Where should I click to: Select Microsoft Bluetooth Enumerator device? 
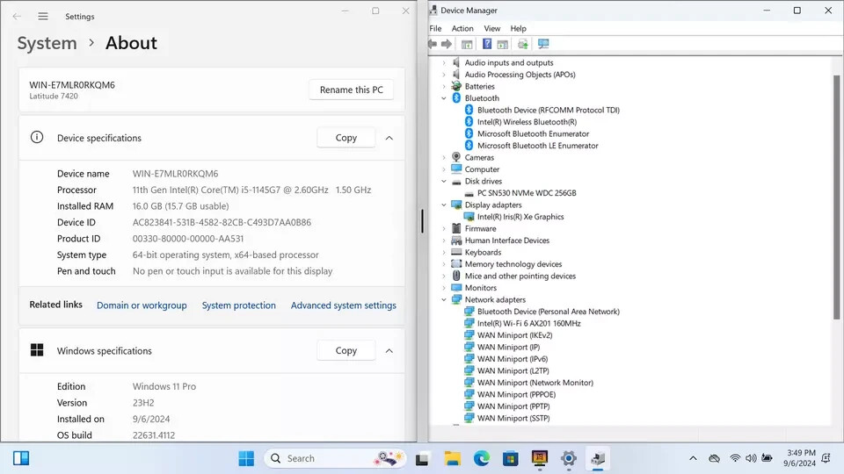tap(533, 133)
